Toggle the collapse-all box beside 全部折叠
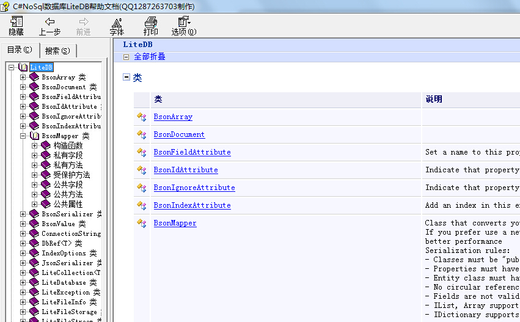Image resolution: width=520 pixels, height=322 pixels. pos(126,57)
